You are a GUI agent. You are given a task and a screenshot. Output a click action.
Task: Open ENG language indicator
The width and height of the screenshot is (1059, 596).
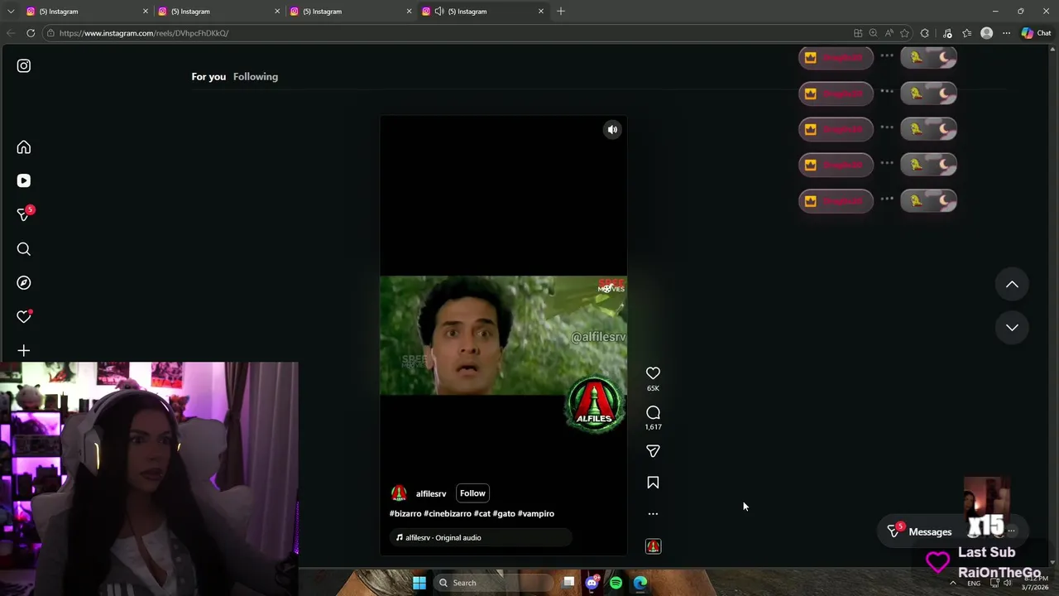(974, 583)
